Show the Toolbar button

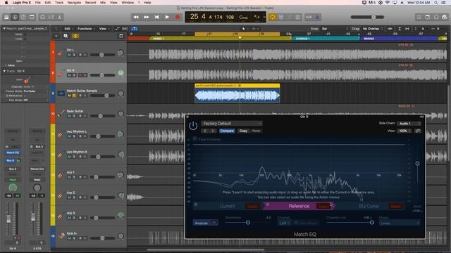[32, 17]
